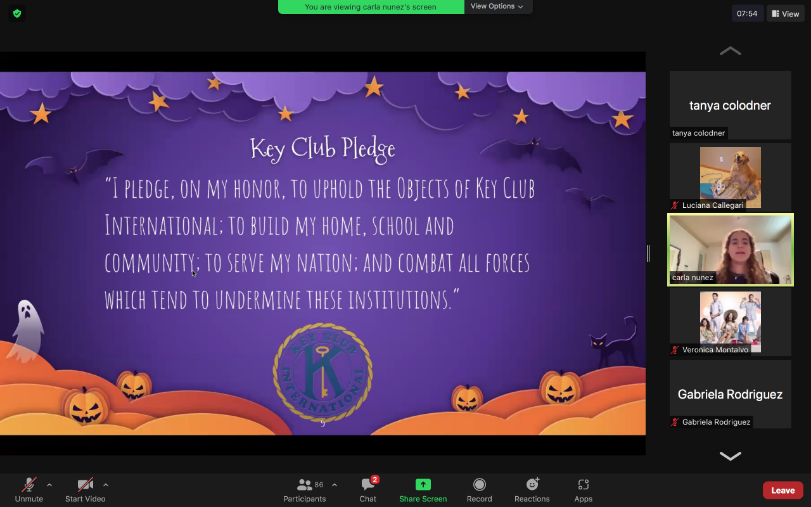Open the Reactions menu

(532, 490)
